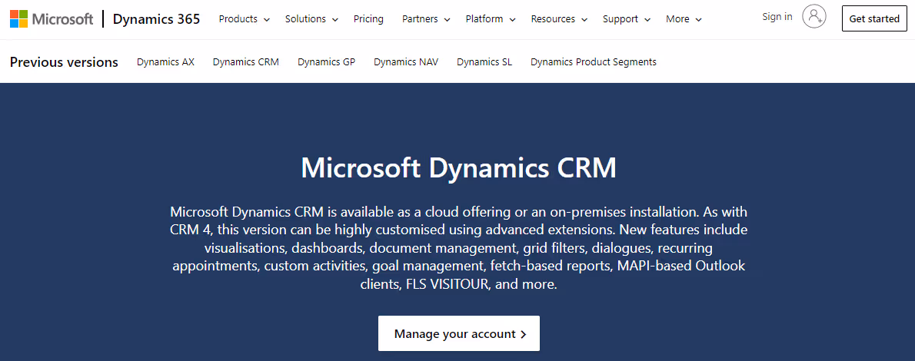Open Dynamics Product Segments link
The height and width of the screenshot is (361, 915).
[x=594, y=61]
